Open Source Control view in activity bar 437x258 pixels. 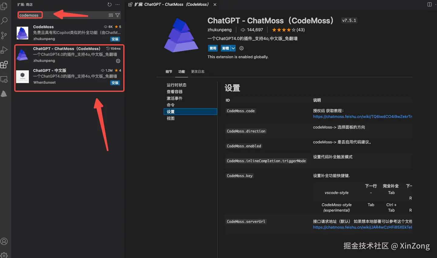pyautogui.click(x=4, y=35)
